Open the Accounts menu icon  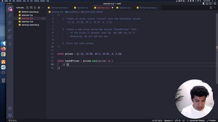coord(10,108)
